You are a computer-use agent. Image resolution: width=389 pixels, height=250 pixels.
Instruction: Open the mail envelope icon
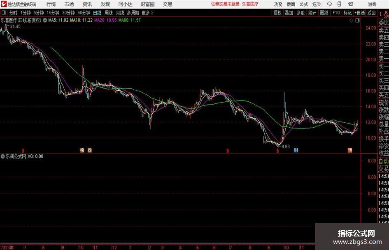click(351, 4)
